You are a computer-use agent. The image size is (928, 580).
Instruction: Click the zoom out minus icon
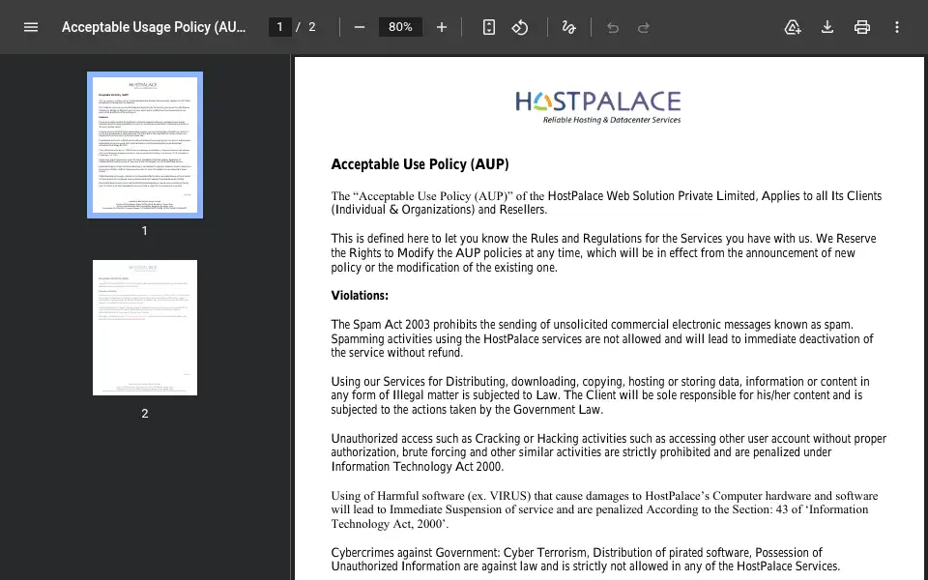(x=360, y=27)
